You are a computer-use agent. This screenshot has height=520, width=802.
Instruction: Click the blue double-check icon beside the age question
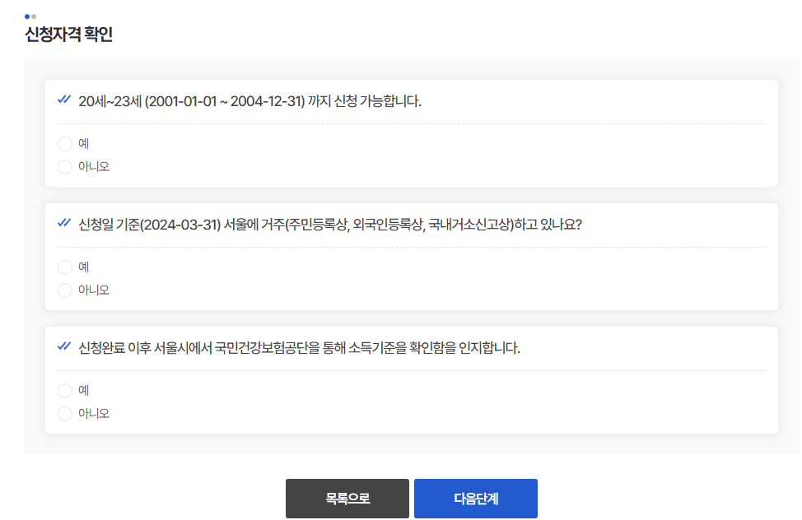[63, 99]
